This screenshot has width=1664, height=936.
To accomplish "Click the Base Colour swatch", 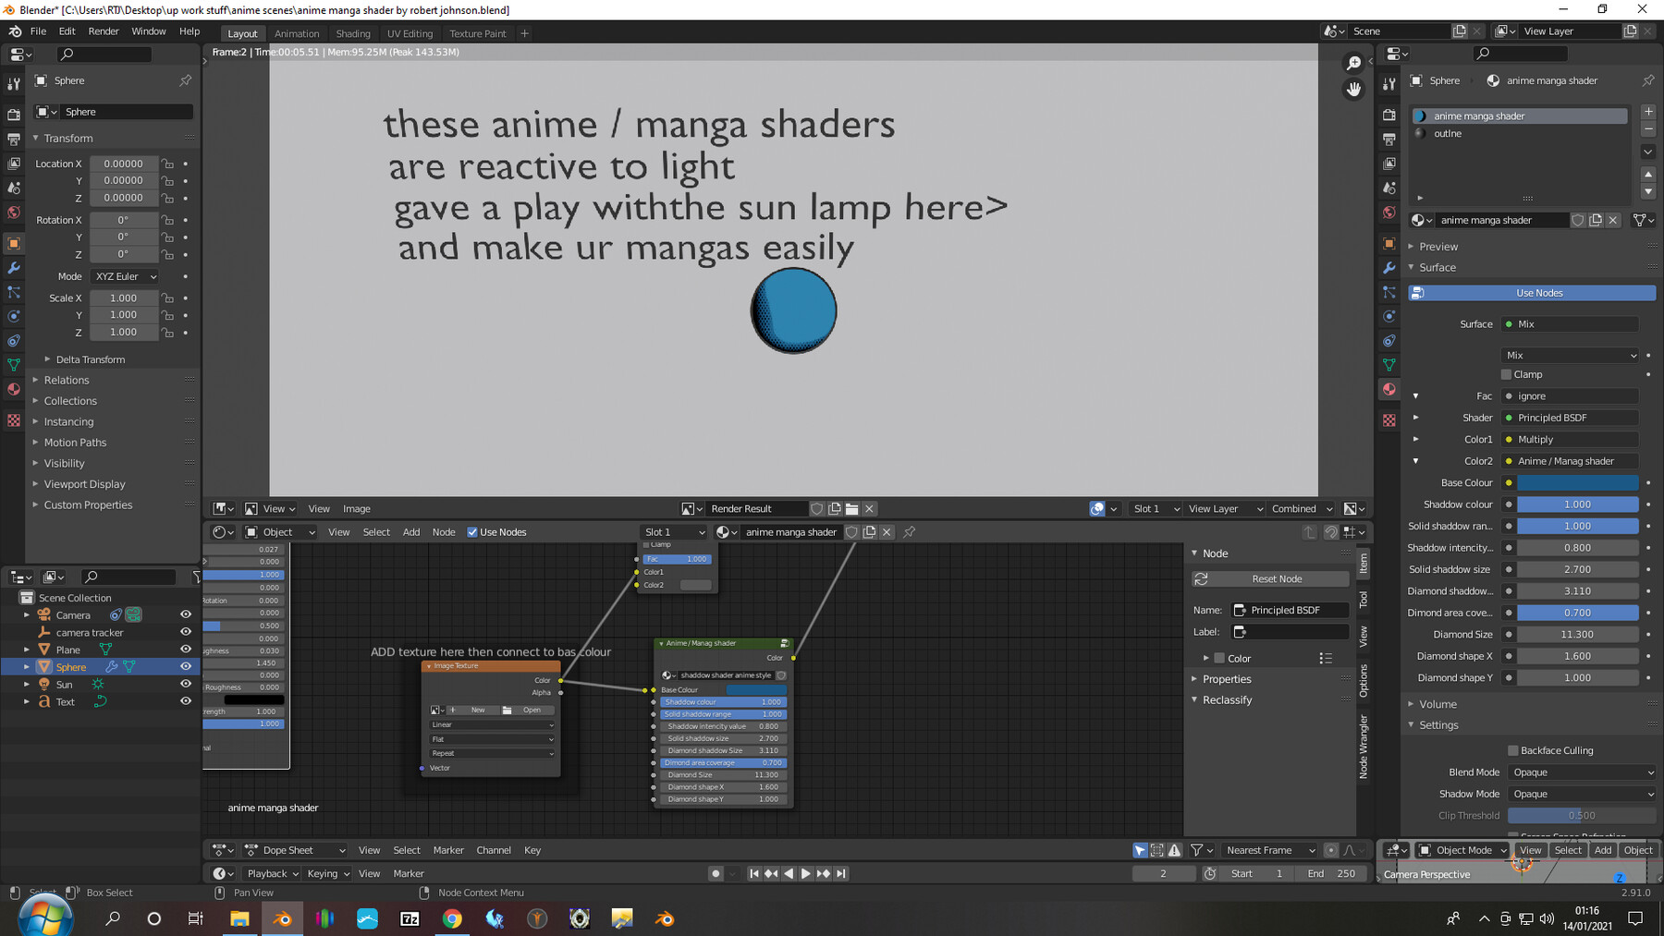I will (x=1577, y=482).
